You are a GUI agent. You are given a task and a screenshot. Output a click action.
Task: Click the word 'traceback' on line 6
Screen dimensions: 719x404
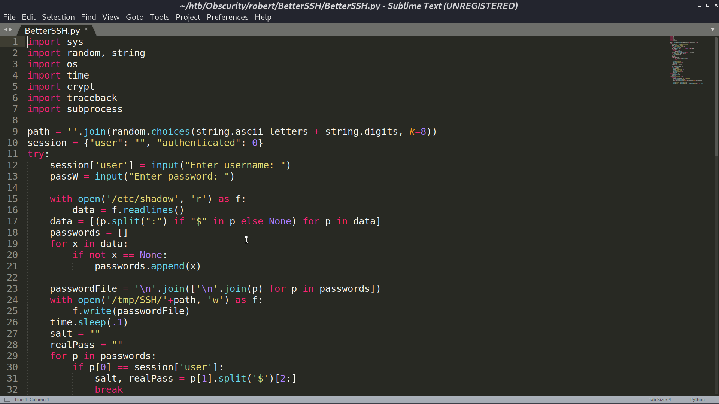[x=92, y=98]
